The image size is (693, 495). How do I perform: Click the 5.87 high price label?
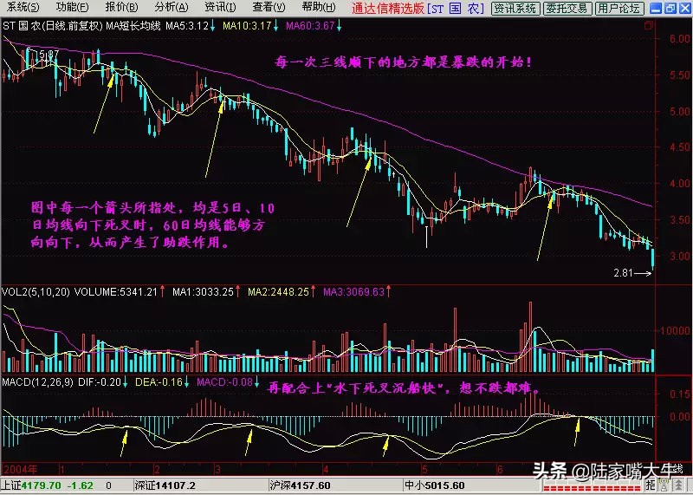click(x=49, y=55)
